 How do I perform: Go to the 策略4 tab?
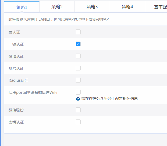pos(127,7)
